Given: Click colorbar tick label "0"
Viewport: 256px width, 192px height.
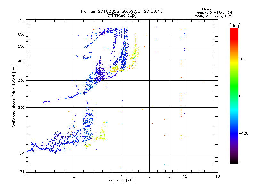Looking at the screenshot, I should click(x=240, y=96).
